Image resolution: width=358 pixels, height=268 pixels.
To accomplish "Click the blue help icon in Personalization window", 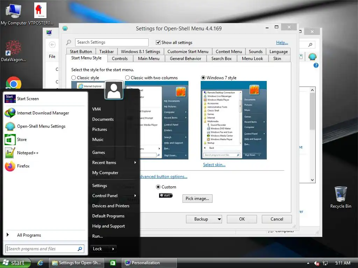I will point(316,65).
